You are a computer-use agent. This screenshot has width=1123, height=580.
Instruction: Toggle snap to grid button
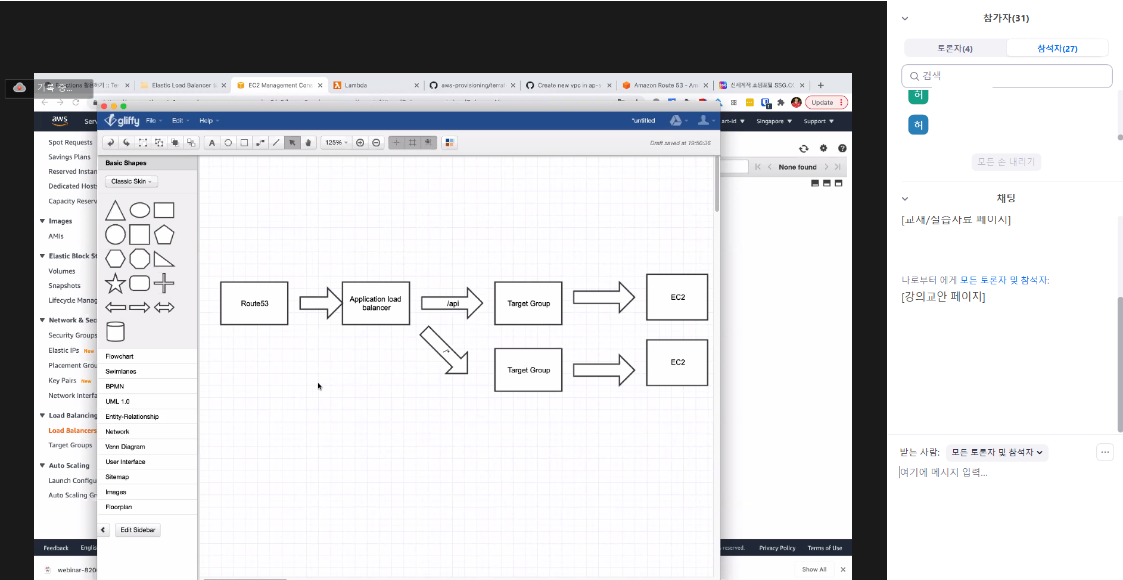428,143
